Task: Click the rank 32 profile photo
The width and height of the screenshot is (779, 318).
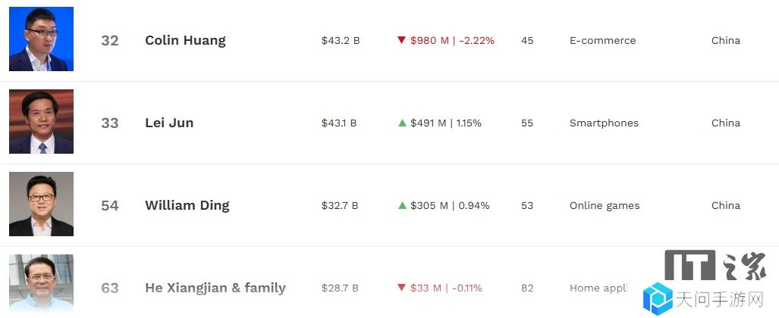Action: coord(41,39)
